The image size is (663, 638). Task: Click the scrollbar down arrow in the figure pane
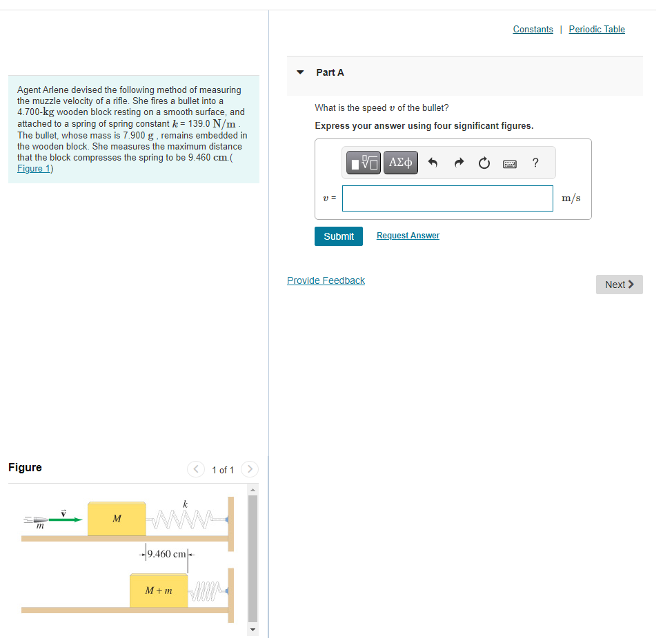(253, 629)
